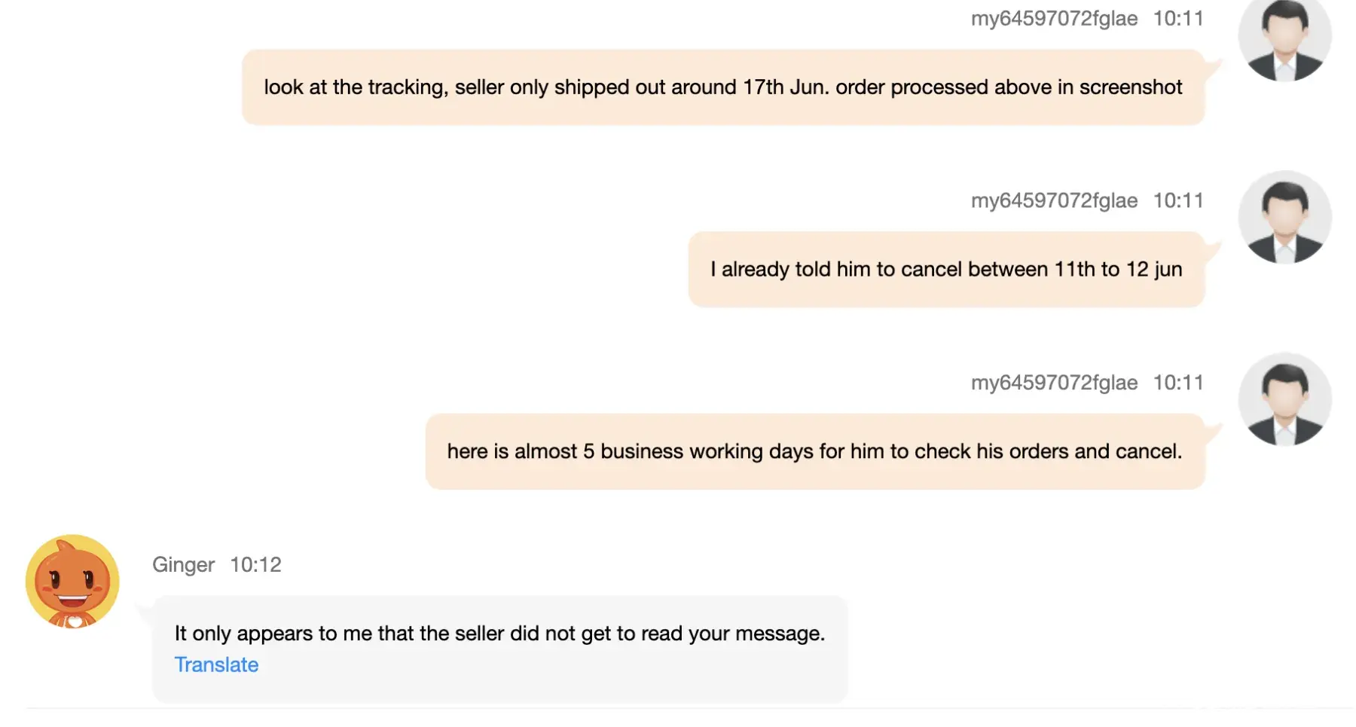The width and height of the screenshot is (1356, 727).
Task: Click the 10:11 timestamp above the cancel message
Action: point(1178,201)
